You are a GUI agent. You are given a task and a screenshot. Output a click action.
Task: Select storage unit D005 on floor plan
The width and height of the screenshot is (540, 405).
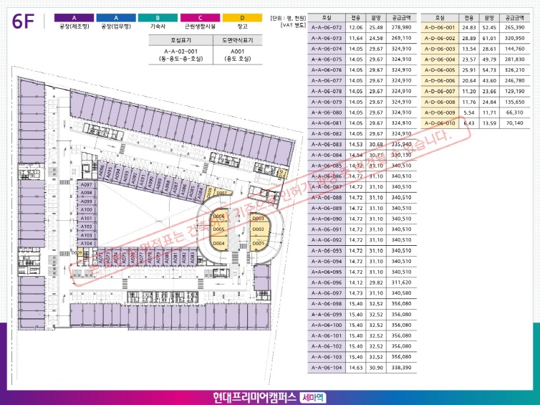pyautogui.click(x=219, y=229)
